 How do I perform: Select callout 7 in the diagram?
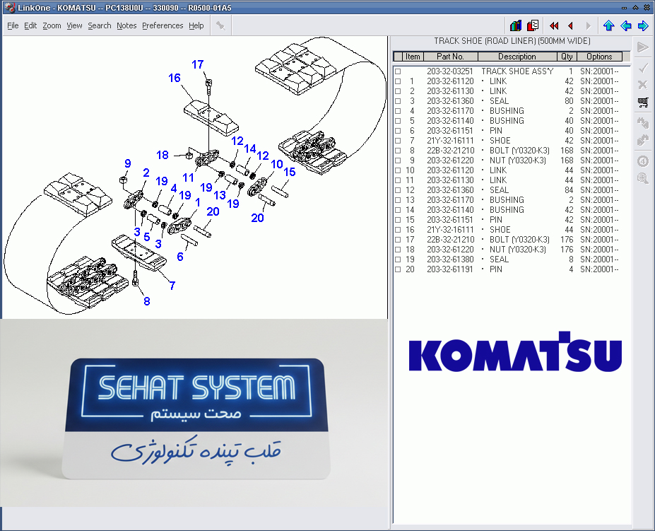(x=172, y=286)
